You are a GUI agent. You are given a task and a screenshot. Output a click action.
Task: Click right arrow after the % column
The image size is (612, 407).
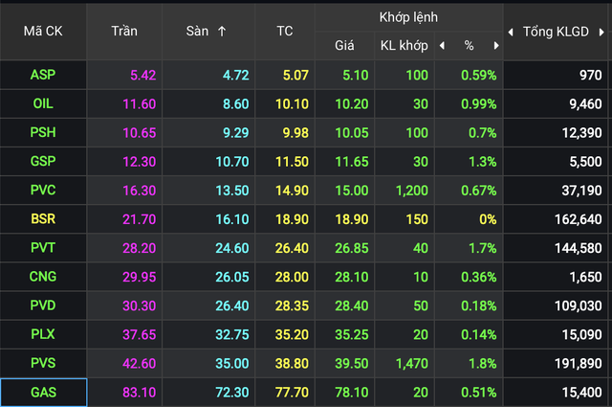pos(495,45)
